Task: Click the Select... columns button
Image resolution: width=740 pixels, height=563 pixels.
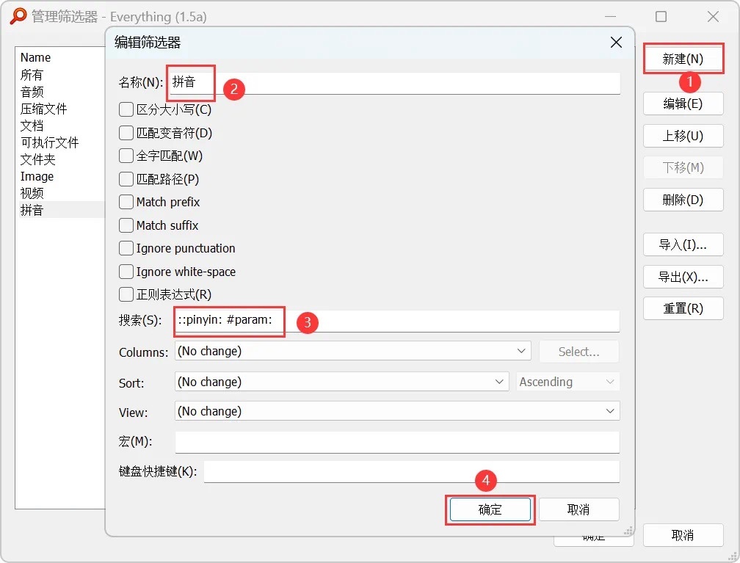Action: pos(578,352)
